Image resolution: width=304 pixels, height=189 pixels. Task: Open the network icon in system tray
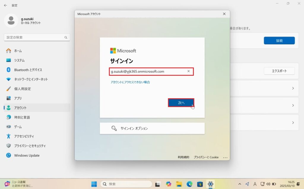coord(262,184)
